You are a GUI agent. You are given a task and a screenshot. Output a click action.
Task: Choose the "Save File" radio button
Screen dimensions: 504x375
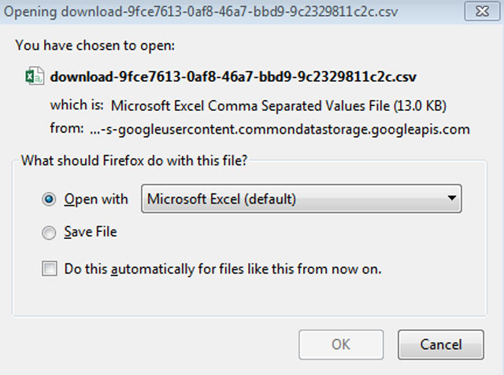pos(49,233)
